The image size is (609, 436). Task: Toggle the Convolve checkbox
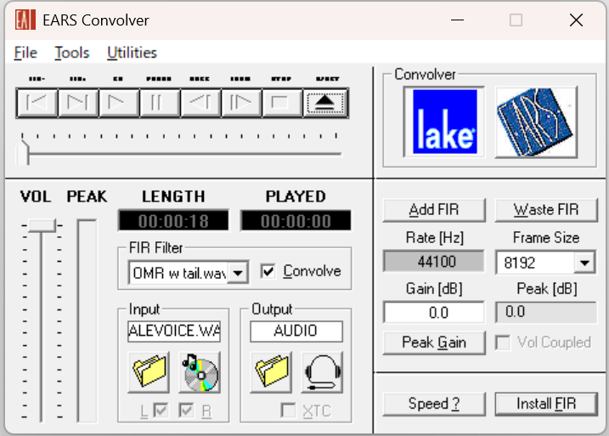point(269,271)
